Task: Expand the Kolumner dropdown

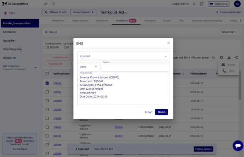Action: pos(229,32)
